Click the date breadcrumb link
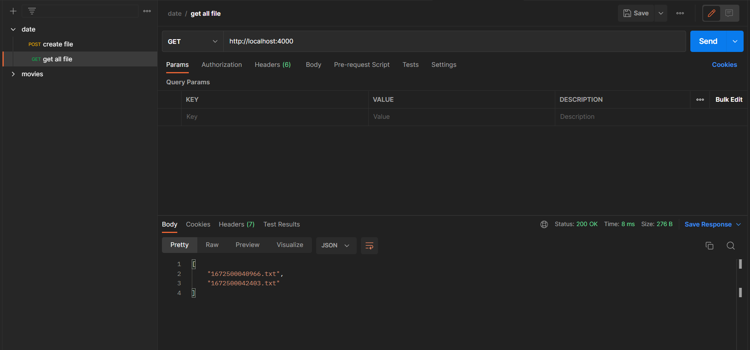The height and width of the screenshot is (350, 750). tap(175, 14)
